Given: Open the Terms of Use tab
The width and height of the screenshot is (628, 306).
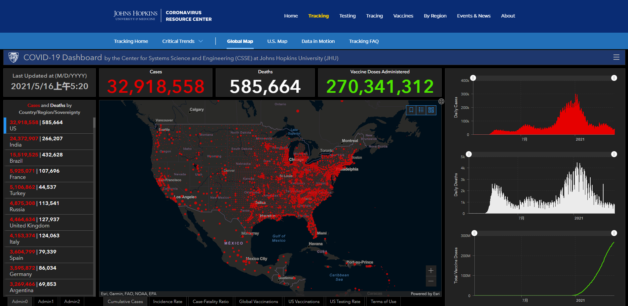Looking at the screenshot, I should [384, 301].
